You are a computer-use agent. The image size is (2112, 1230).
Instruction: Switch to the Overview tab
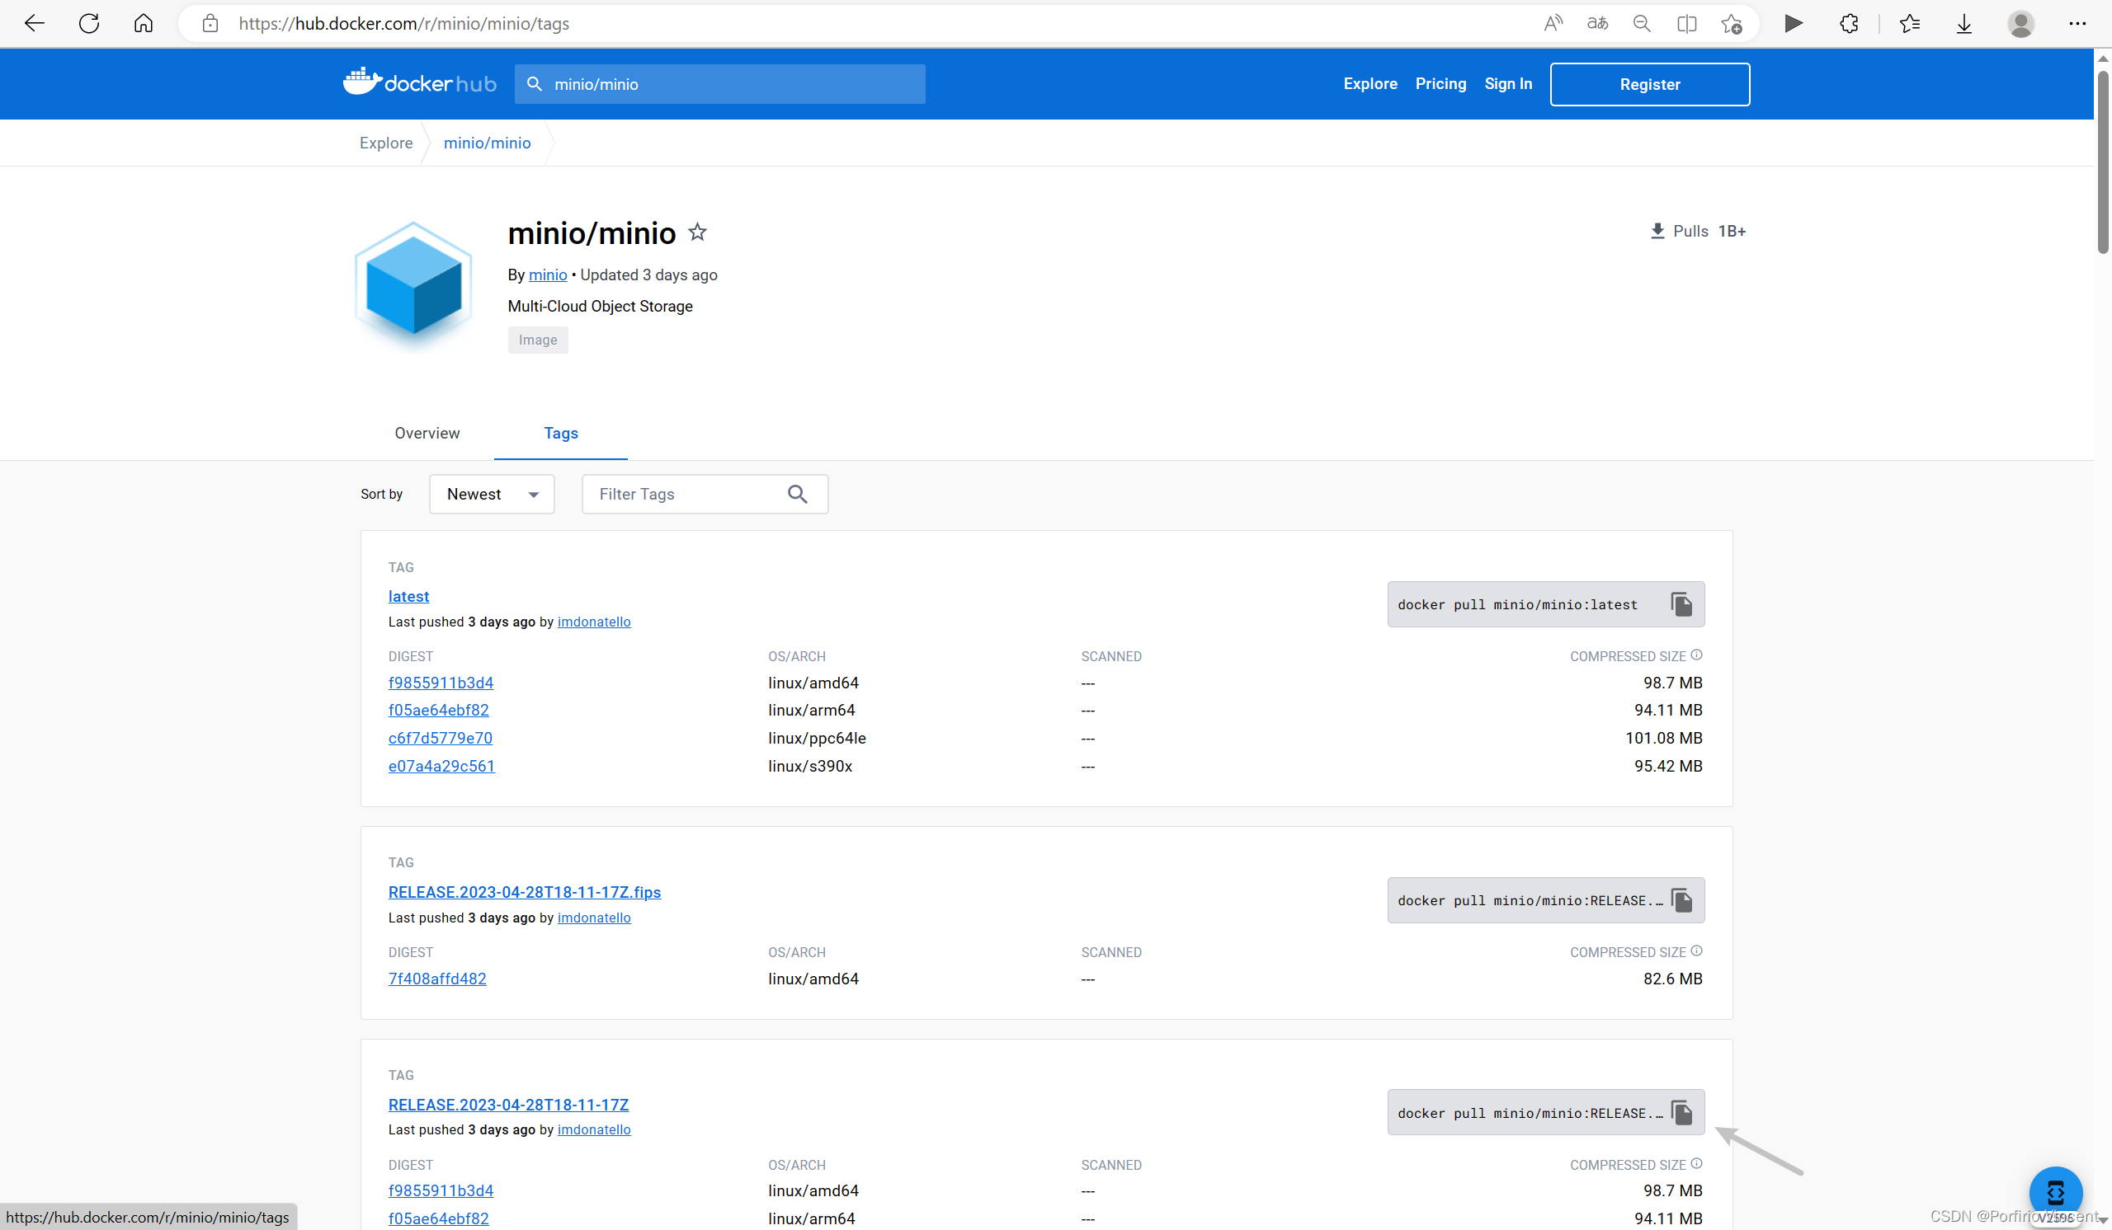pos(427,434)
